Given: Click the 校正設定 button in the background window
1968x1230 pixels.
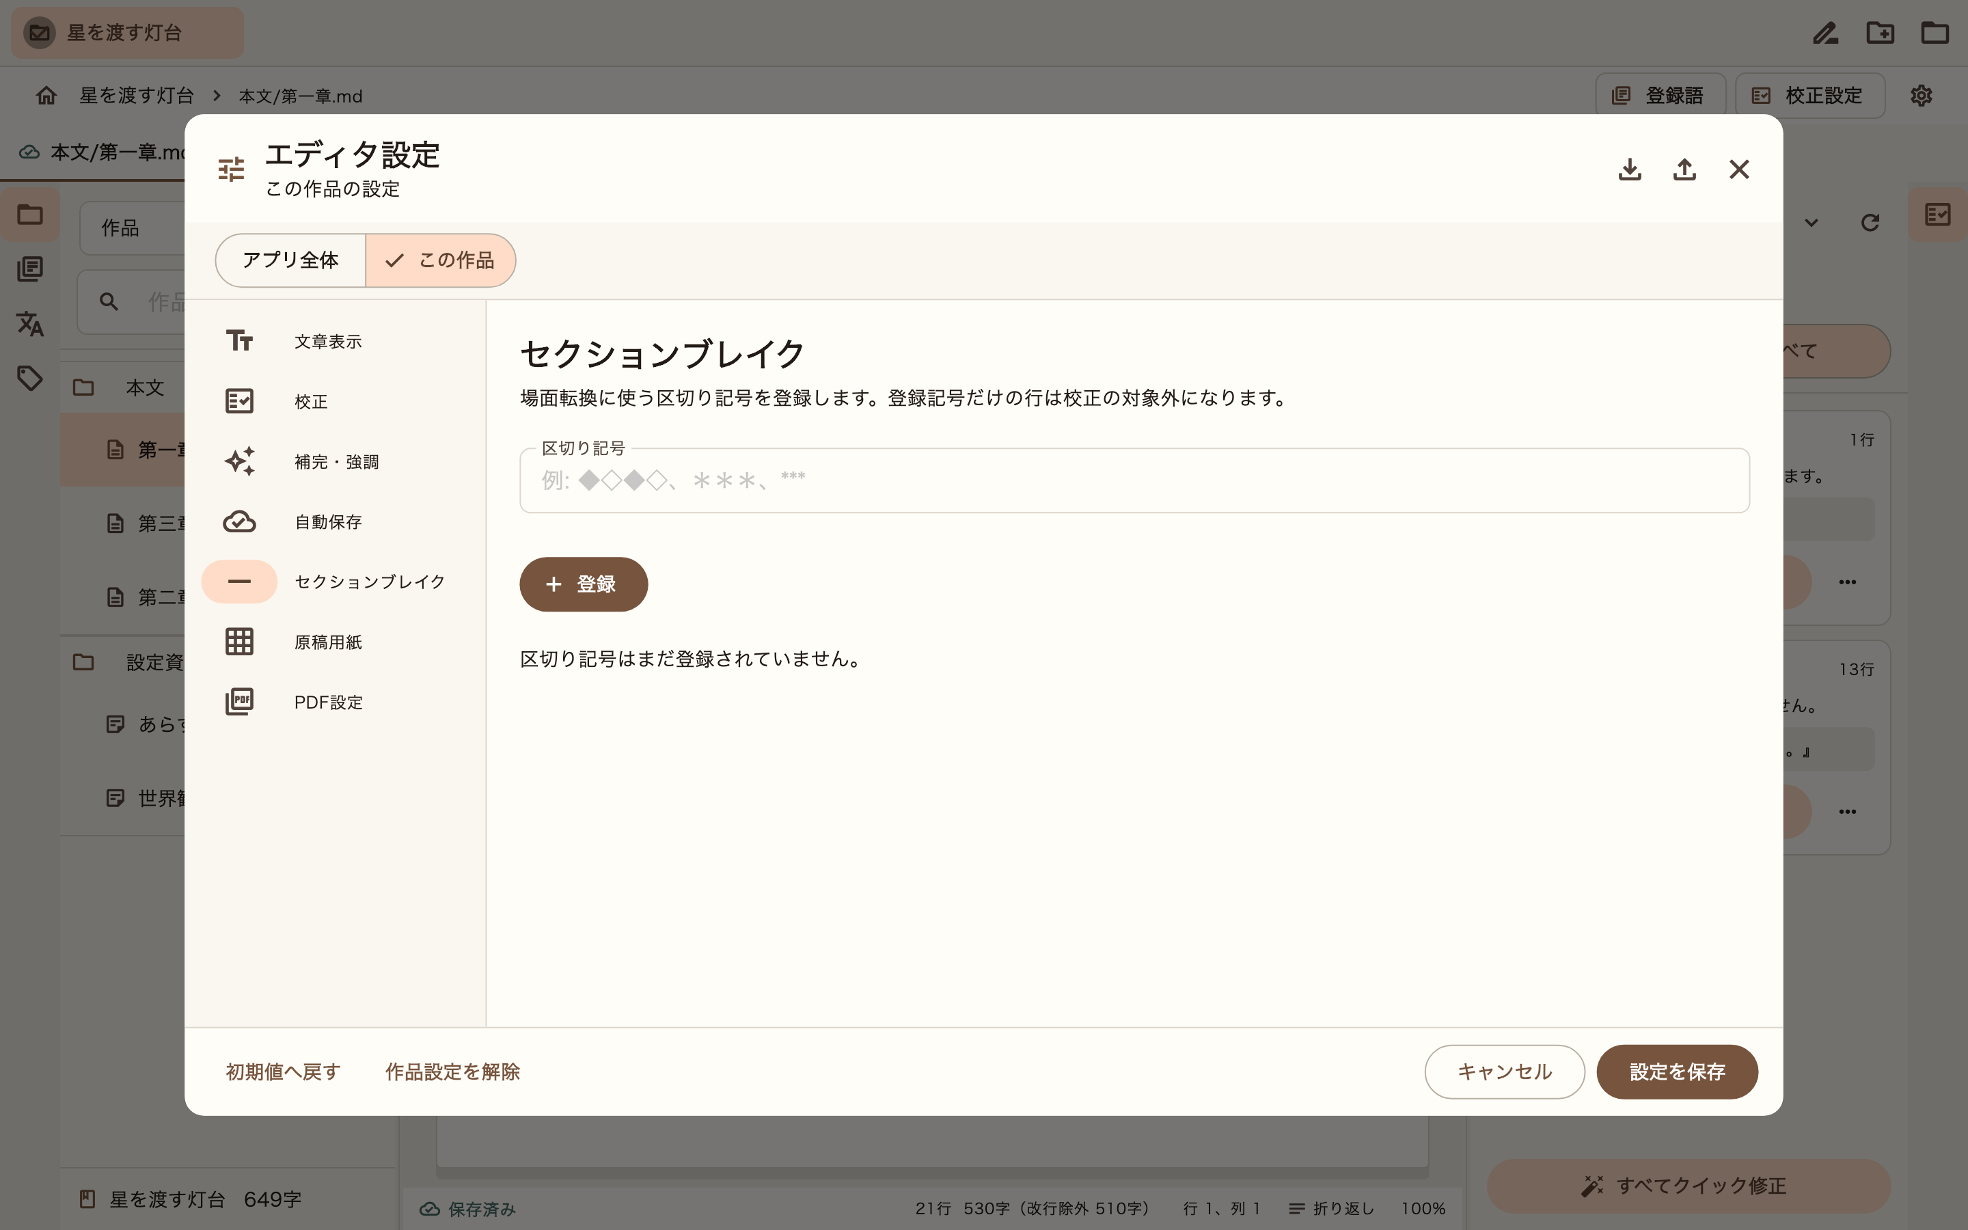Looking at the screenshot, I should tap(1809, 95).
